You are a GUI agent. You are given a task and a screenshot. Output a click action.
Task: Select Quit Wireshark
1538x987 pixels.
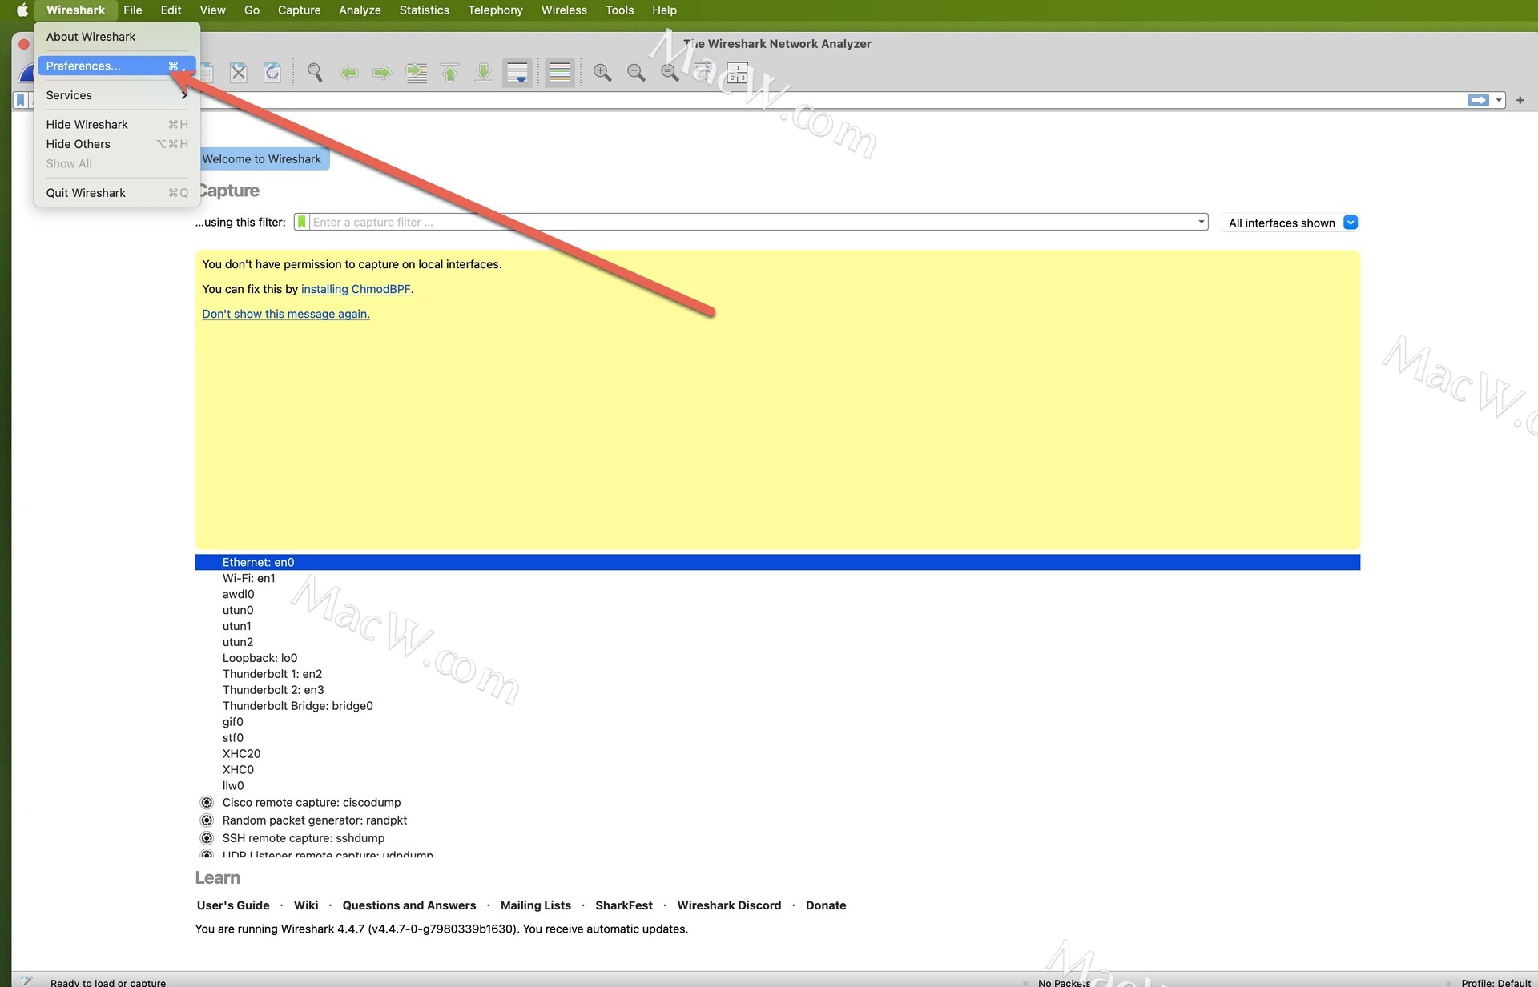coord(117,193)
